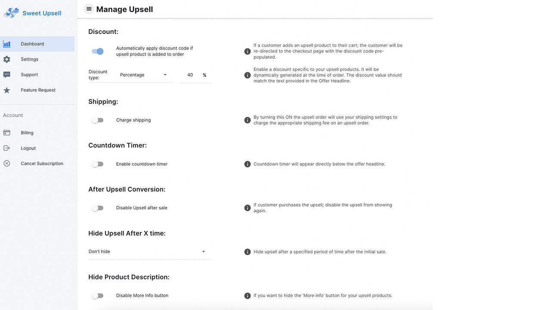Screen dimensions: 551x310
Task: Click the Cancel Subscription circle icon
Action: coord(7,163)
